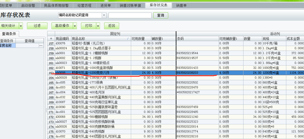
Task: Expand the 高级操作 dropdown arrow
Action: click(x=75, y=26)
